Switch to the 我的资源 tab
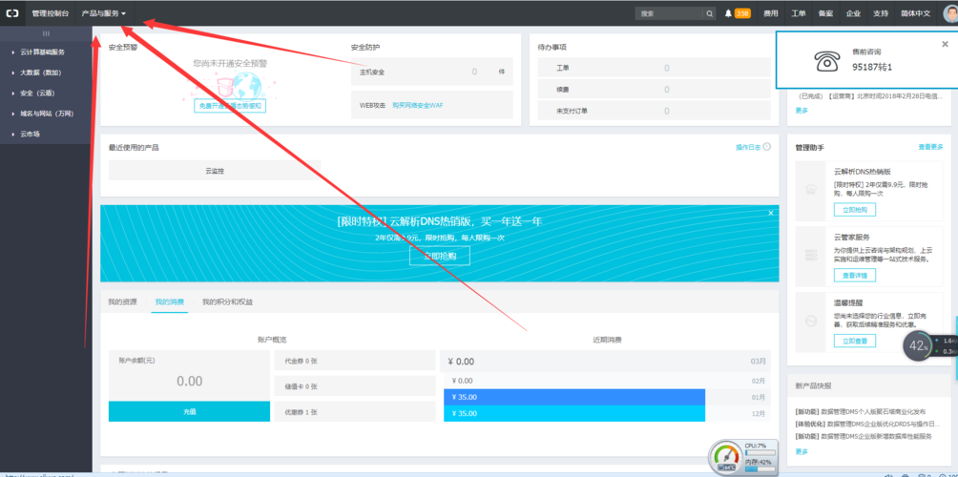This screenshot has height=477, width=958. click(123, 301)
